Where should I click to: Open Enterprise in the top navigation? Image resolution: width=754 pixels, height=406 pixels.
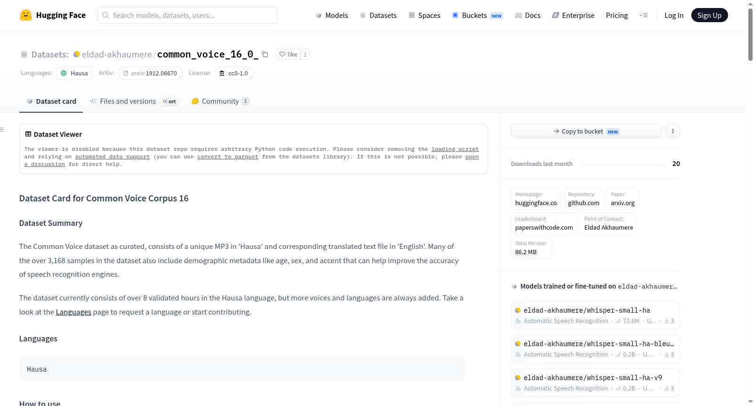tap(573, 15)
